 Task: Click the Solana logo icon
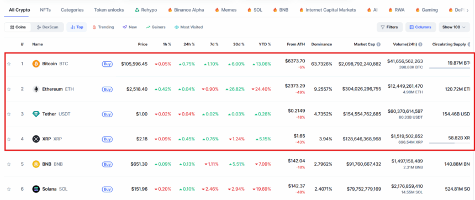click(x=36, y=189)
